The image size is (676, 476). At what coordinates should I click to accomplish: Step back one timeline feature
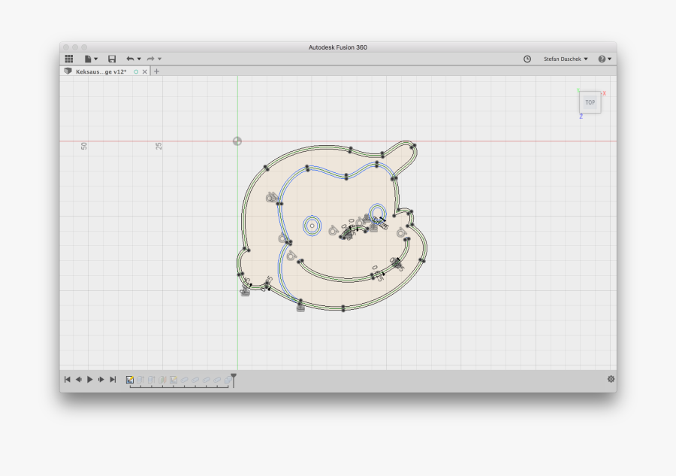pyautogui.click(x=78, y=380)
